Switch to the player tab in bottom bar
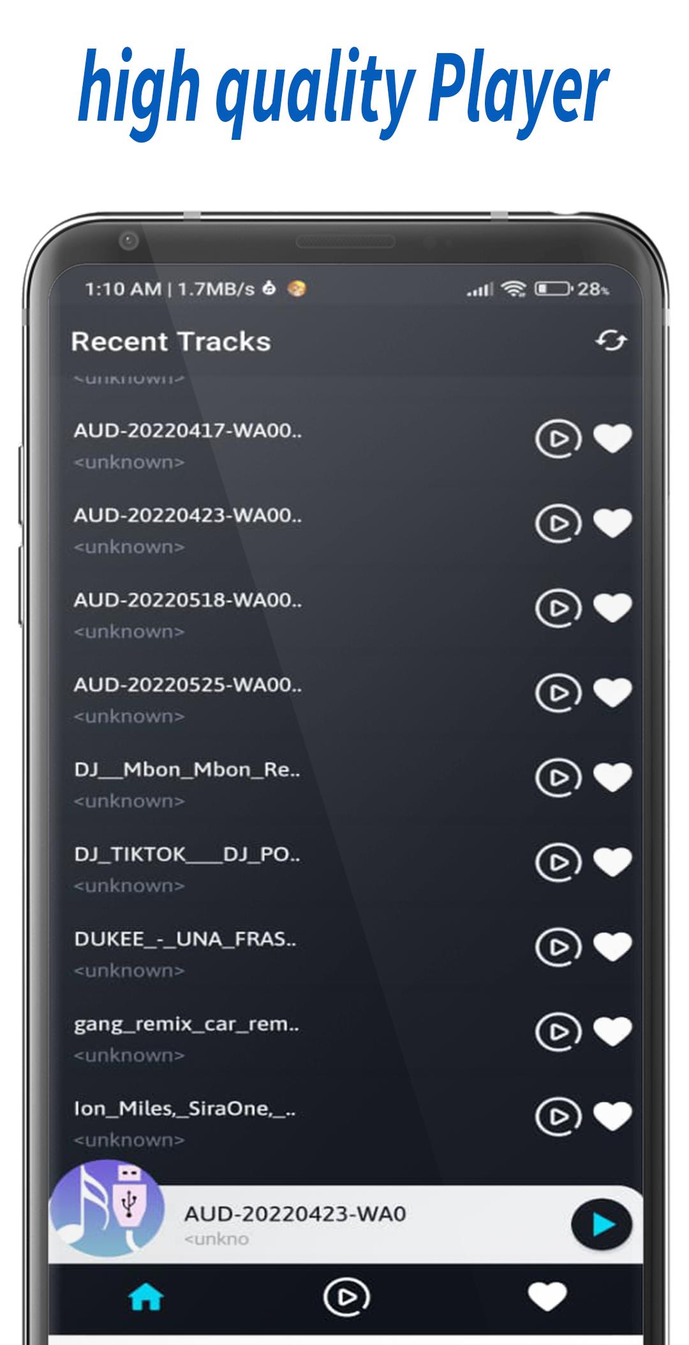The image size is (689, 1345). (346, 1297)
